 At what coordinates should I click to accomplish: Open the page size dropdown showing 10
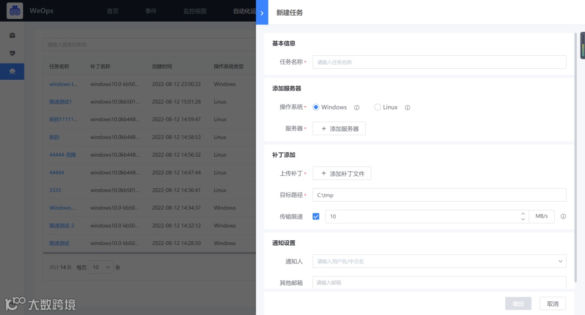pos(101,267)
